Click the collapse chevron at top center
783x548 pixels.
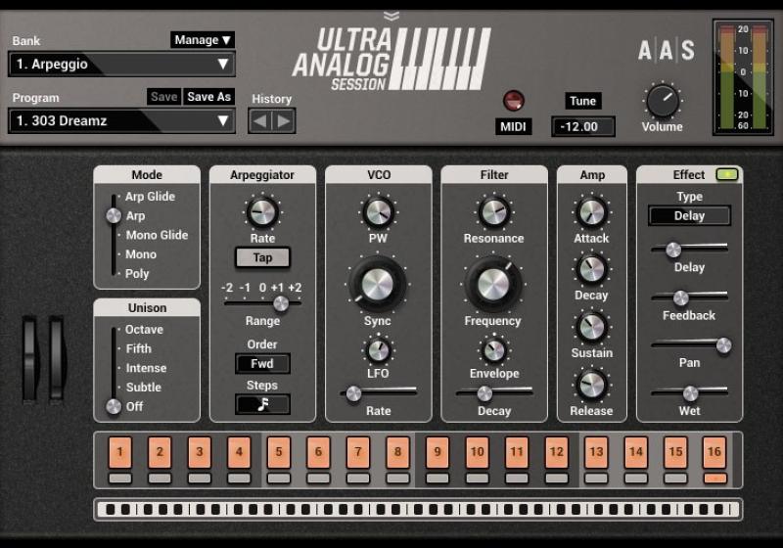pos(391,17)
